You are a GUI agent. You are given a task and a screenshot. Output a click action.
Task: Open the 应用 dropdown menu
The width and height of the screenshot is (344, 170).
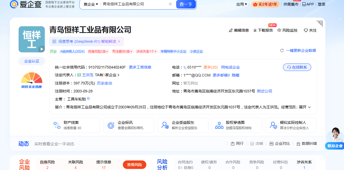point(242,4)
